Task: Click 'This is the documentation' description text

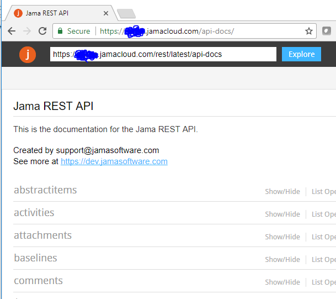Action: pos(105,129)
